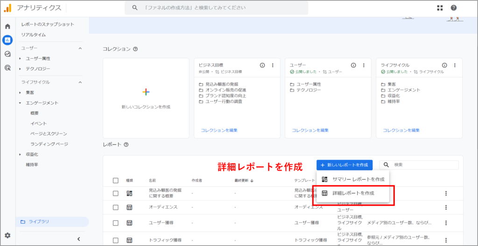The height and width of the screenshot is (246, 478).
Task: Click help icon next to レポート heading
Action: pyautogui.click(x=126, y=144)
